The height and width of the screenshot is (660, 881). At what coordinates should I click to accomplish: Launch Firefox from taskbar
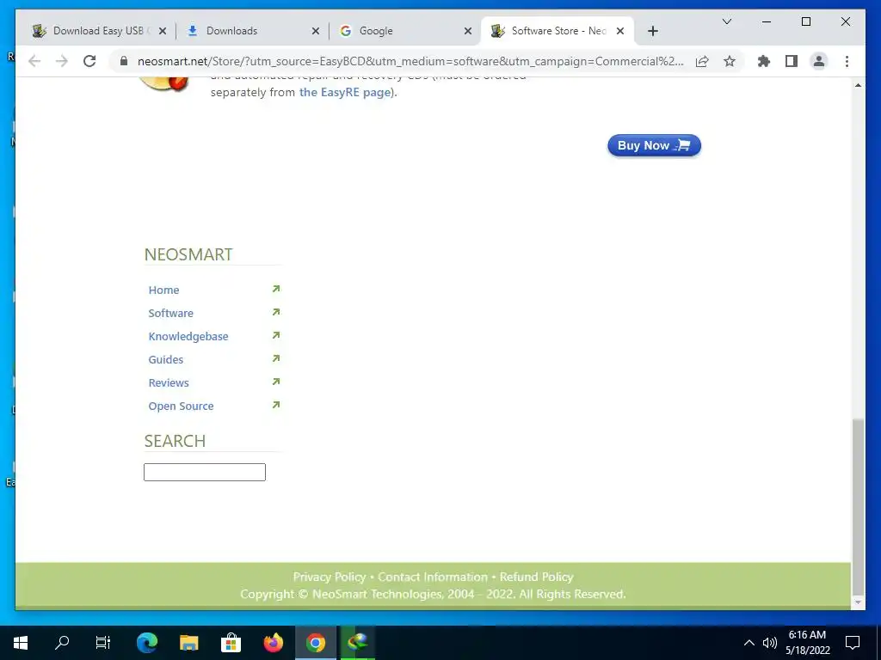tap(274, 643)
